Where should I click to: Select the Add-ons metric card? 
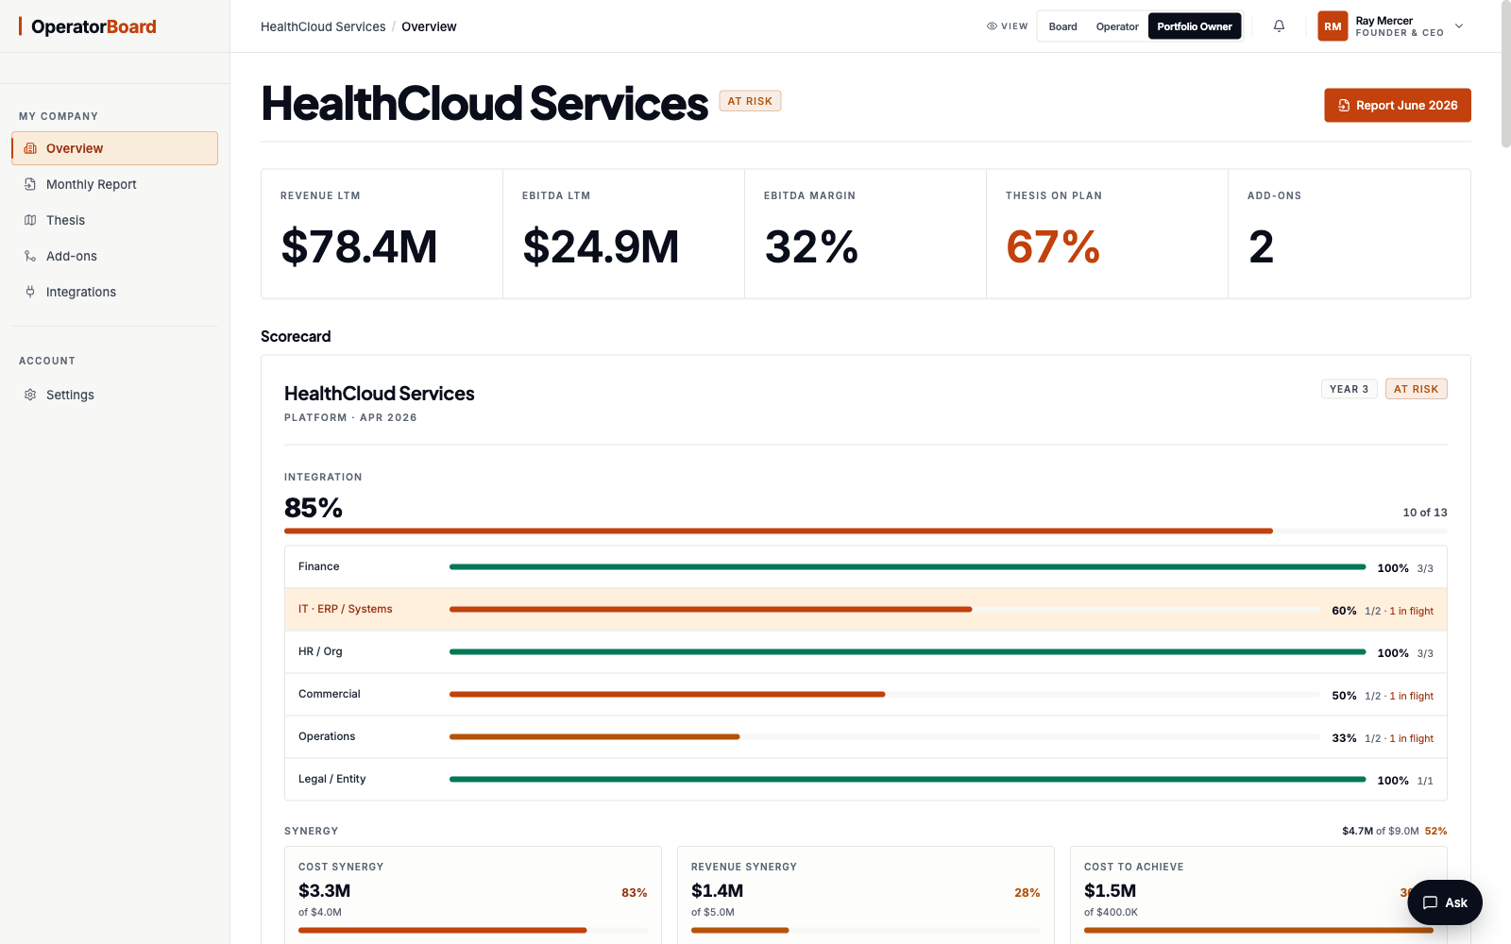pyautogui.click(x=1350, y=234)
